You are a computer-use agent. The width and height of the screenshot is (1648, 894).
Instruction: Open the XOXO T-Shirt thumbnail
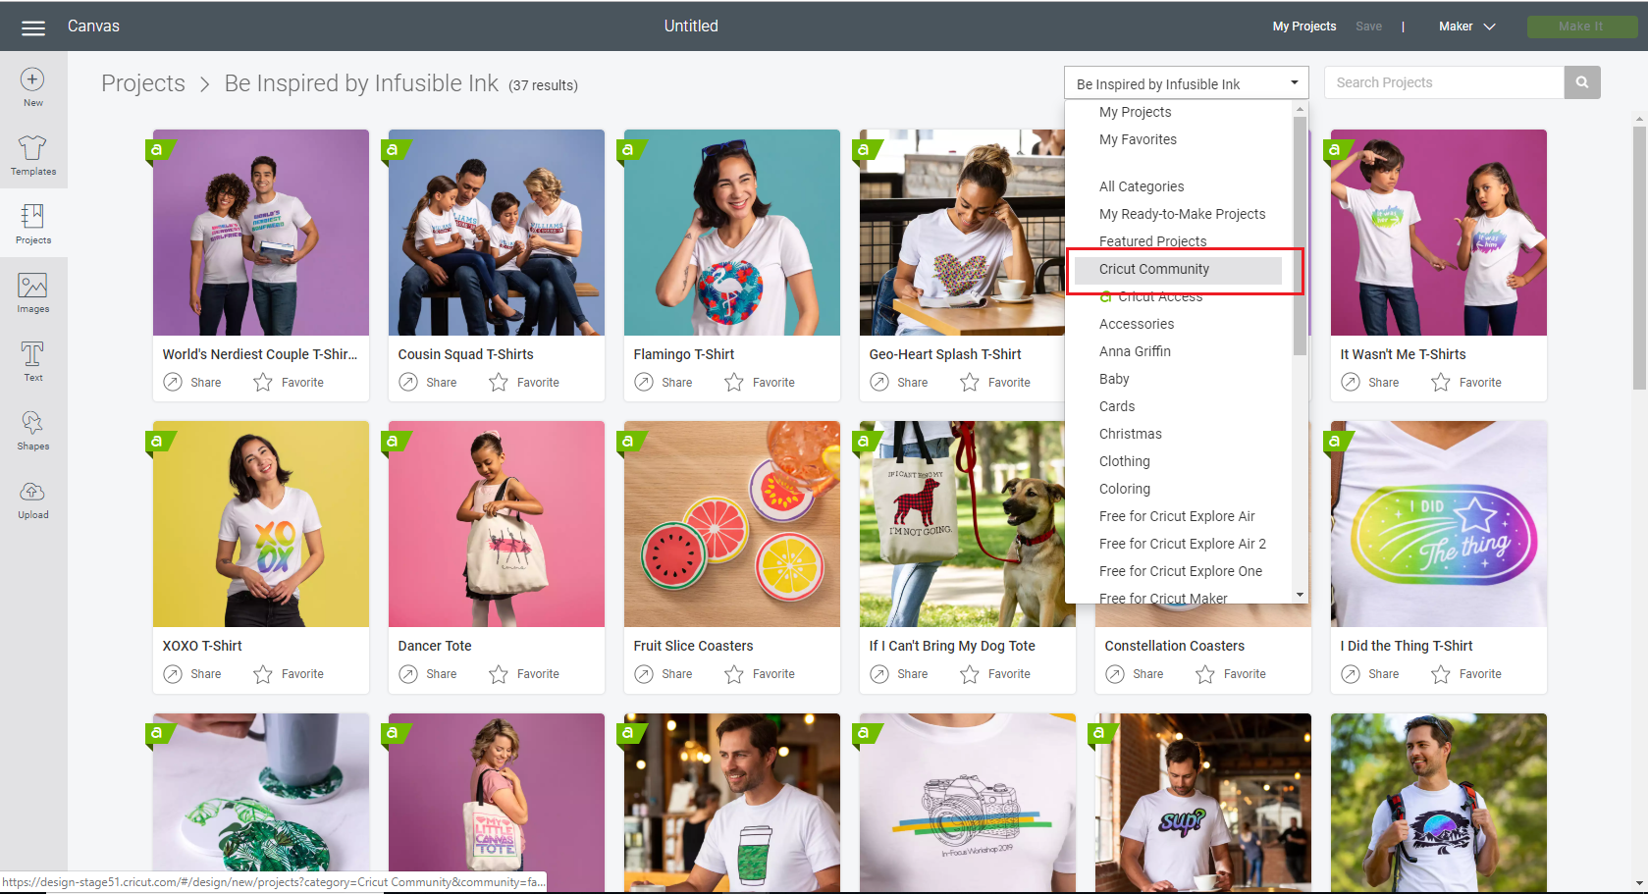pos(261,524)
